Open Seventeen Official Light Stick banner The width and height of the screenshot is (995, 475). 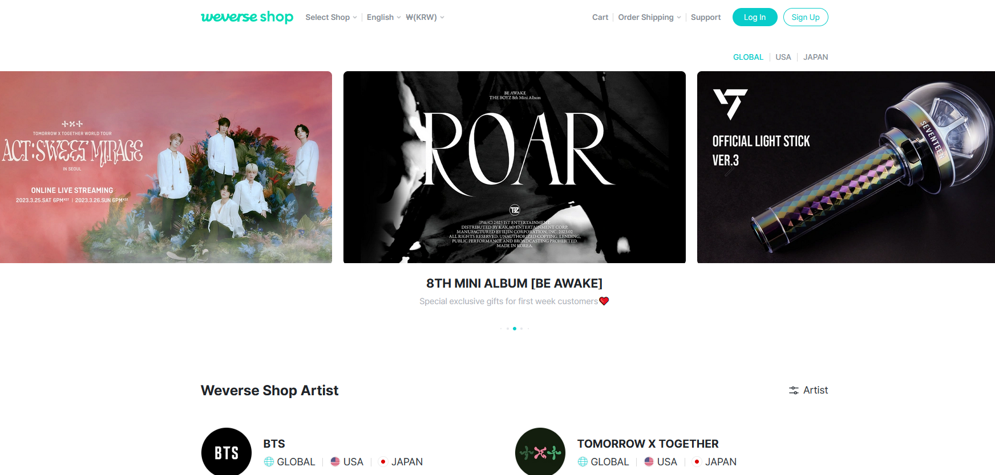(x=846, y=167)
